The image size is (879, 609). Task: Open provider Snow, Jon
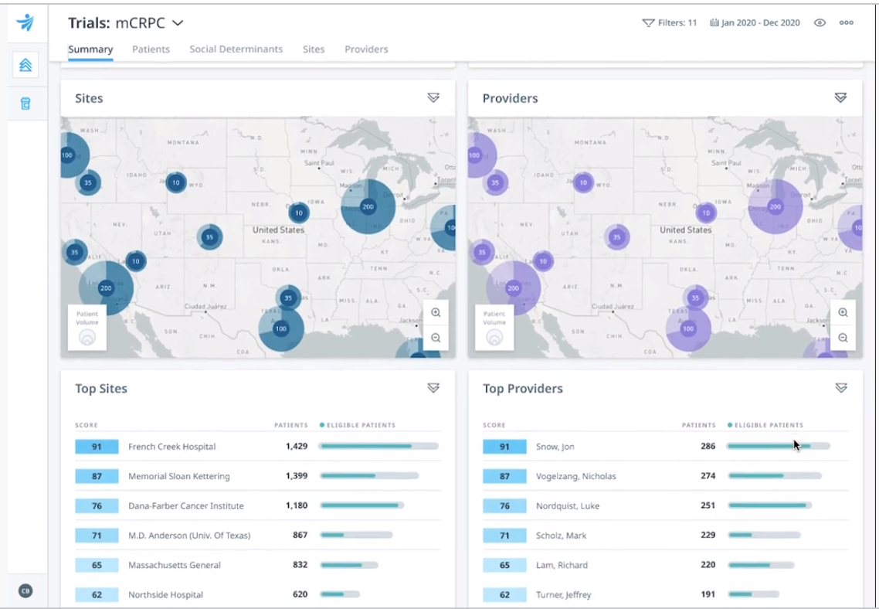555,447
